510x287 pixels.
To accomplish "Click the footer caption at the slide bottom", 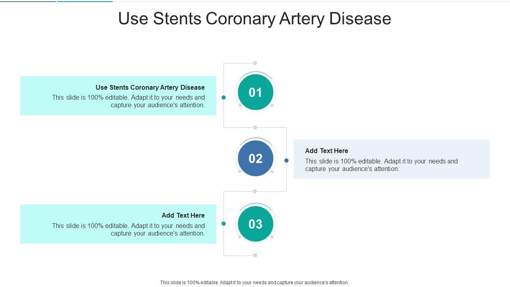I will pyautogui.click(x=255, y=283).
